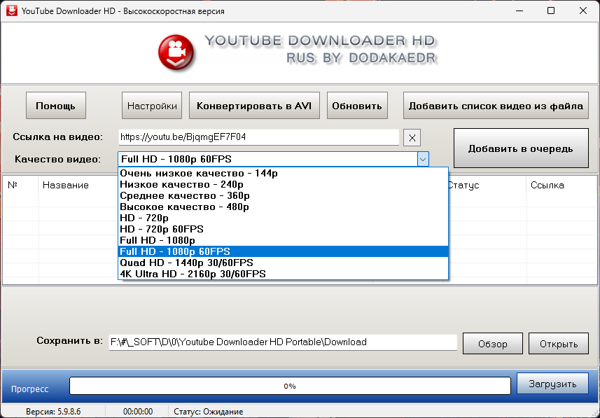
Task: Choose Среднее качество - 360p
Action: [x=283, y=195]
